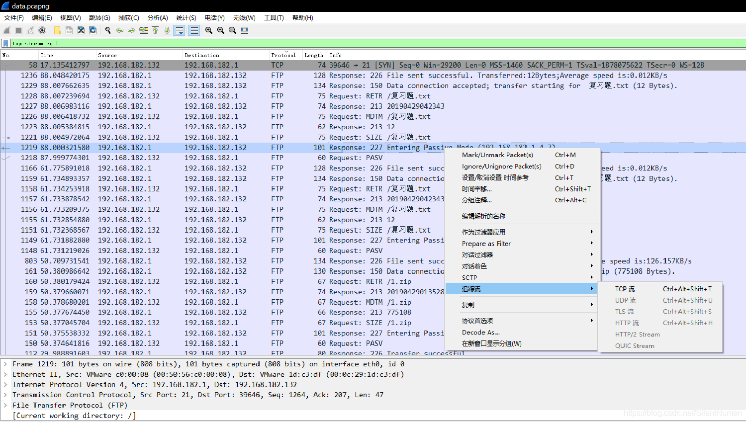Choose 在新窗口显示分组(W)

(x=522, y=344)
